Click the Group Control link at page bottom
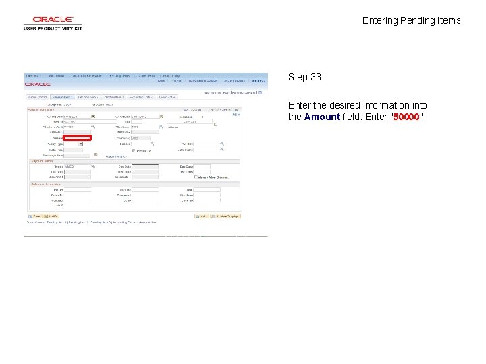This screenshot has height=364, width=486. (x=36, y=222)
